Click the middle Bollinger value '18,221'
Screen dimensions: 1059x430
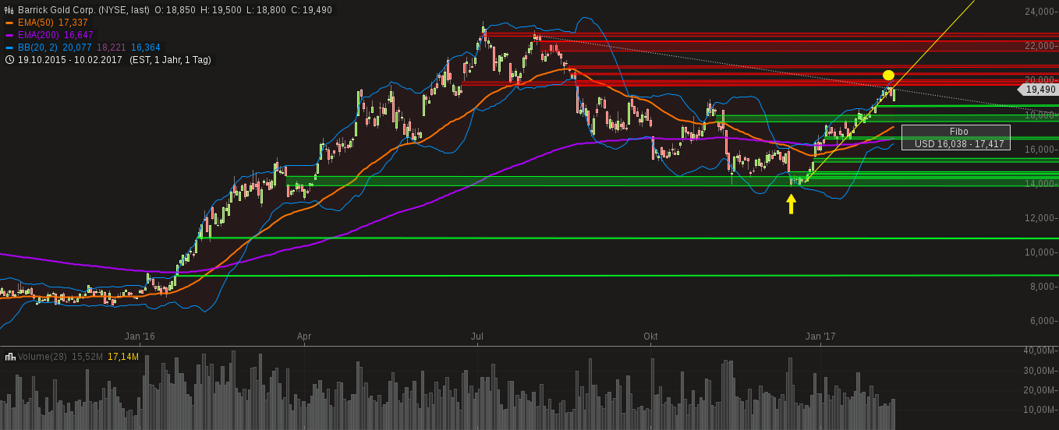(112, 48)
